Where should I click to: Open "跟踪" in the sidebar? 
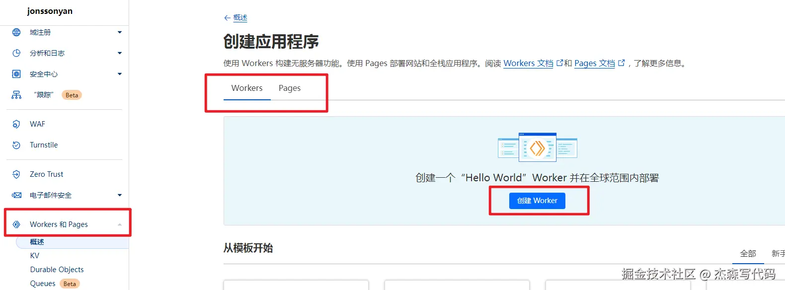coord(44,95)
